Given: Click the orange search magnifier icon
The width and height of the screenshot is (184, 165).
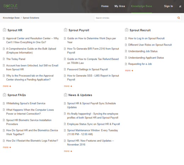Looking at the screenshot, I should pyautogui.click(x=179, y=18).
